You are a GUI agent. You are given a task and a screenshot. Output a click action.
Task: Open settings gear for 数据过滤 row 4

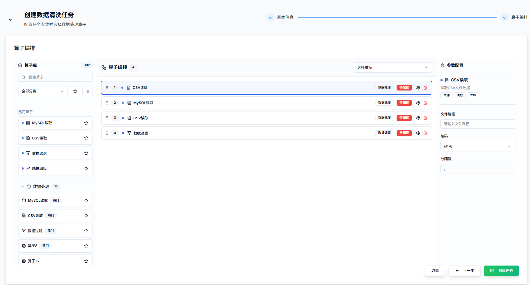click(x=418, y=133)
